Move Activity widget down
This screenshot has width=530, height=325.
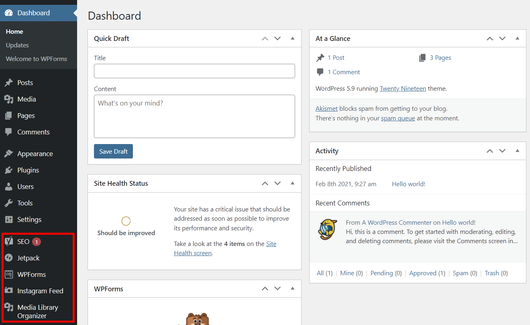tap(502, 151)
